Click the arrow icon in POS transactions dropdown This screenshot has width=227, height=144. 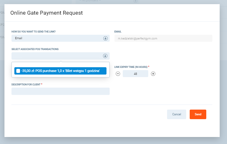106,56
